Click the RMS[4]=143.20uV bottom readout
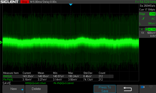Image resolution: width=156 pixels, height=93 pixels. 36,83
